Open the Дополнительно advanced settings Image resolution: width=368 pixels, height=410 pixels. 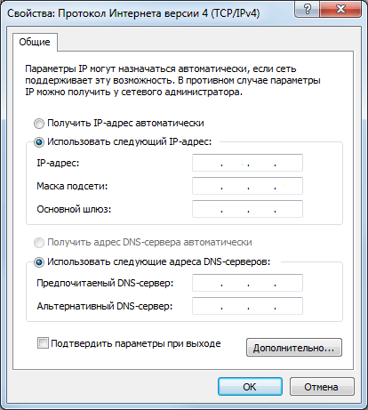(x=294, y=348)
